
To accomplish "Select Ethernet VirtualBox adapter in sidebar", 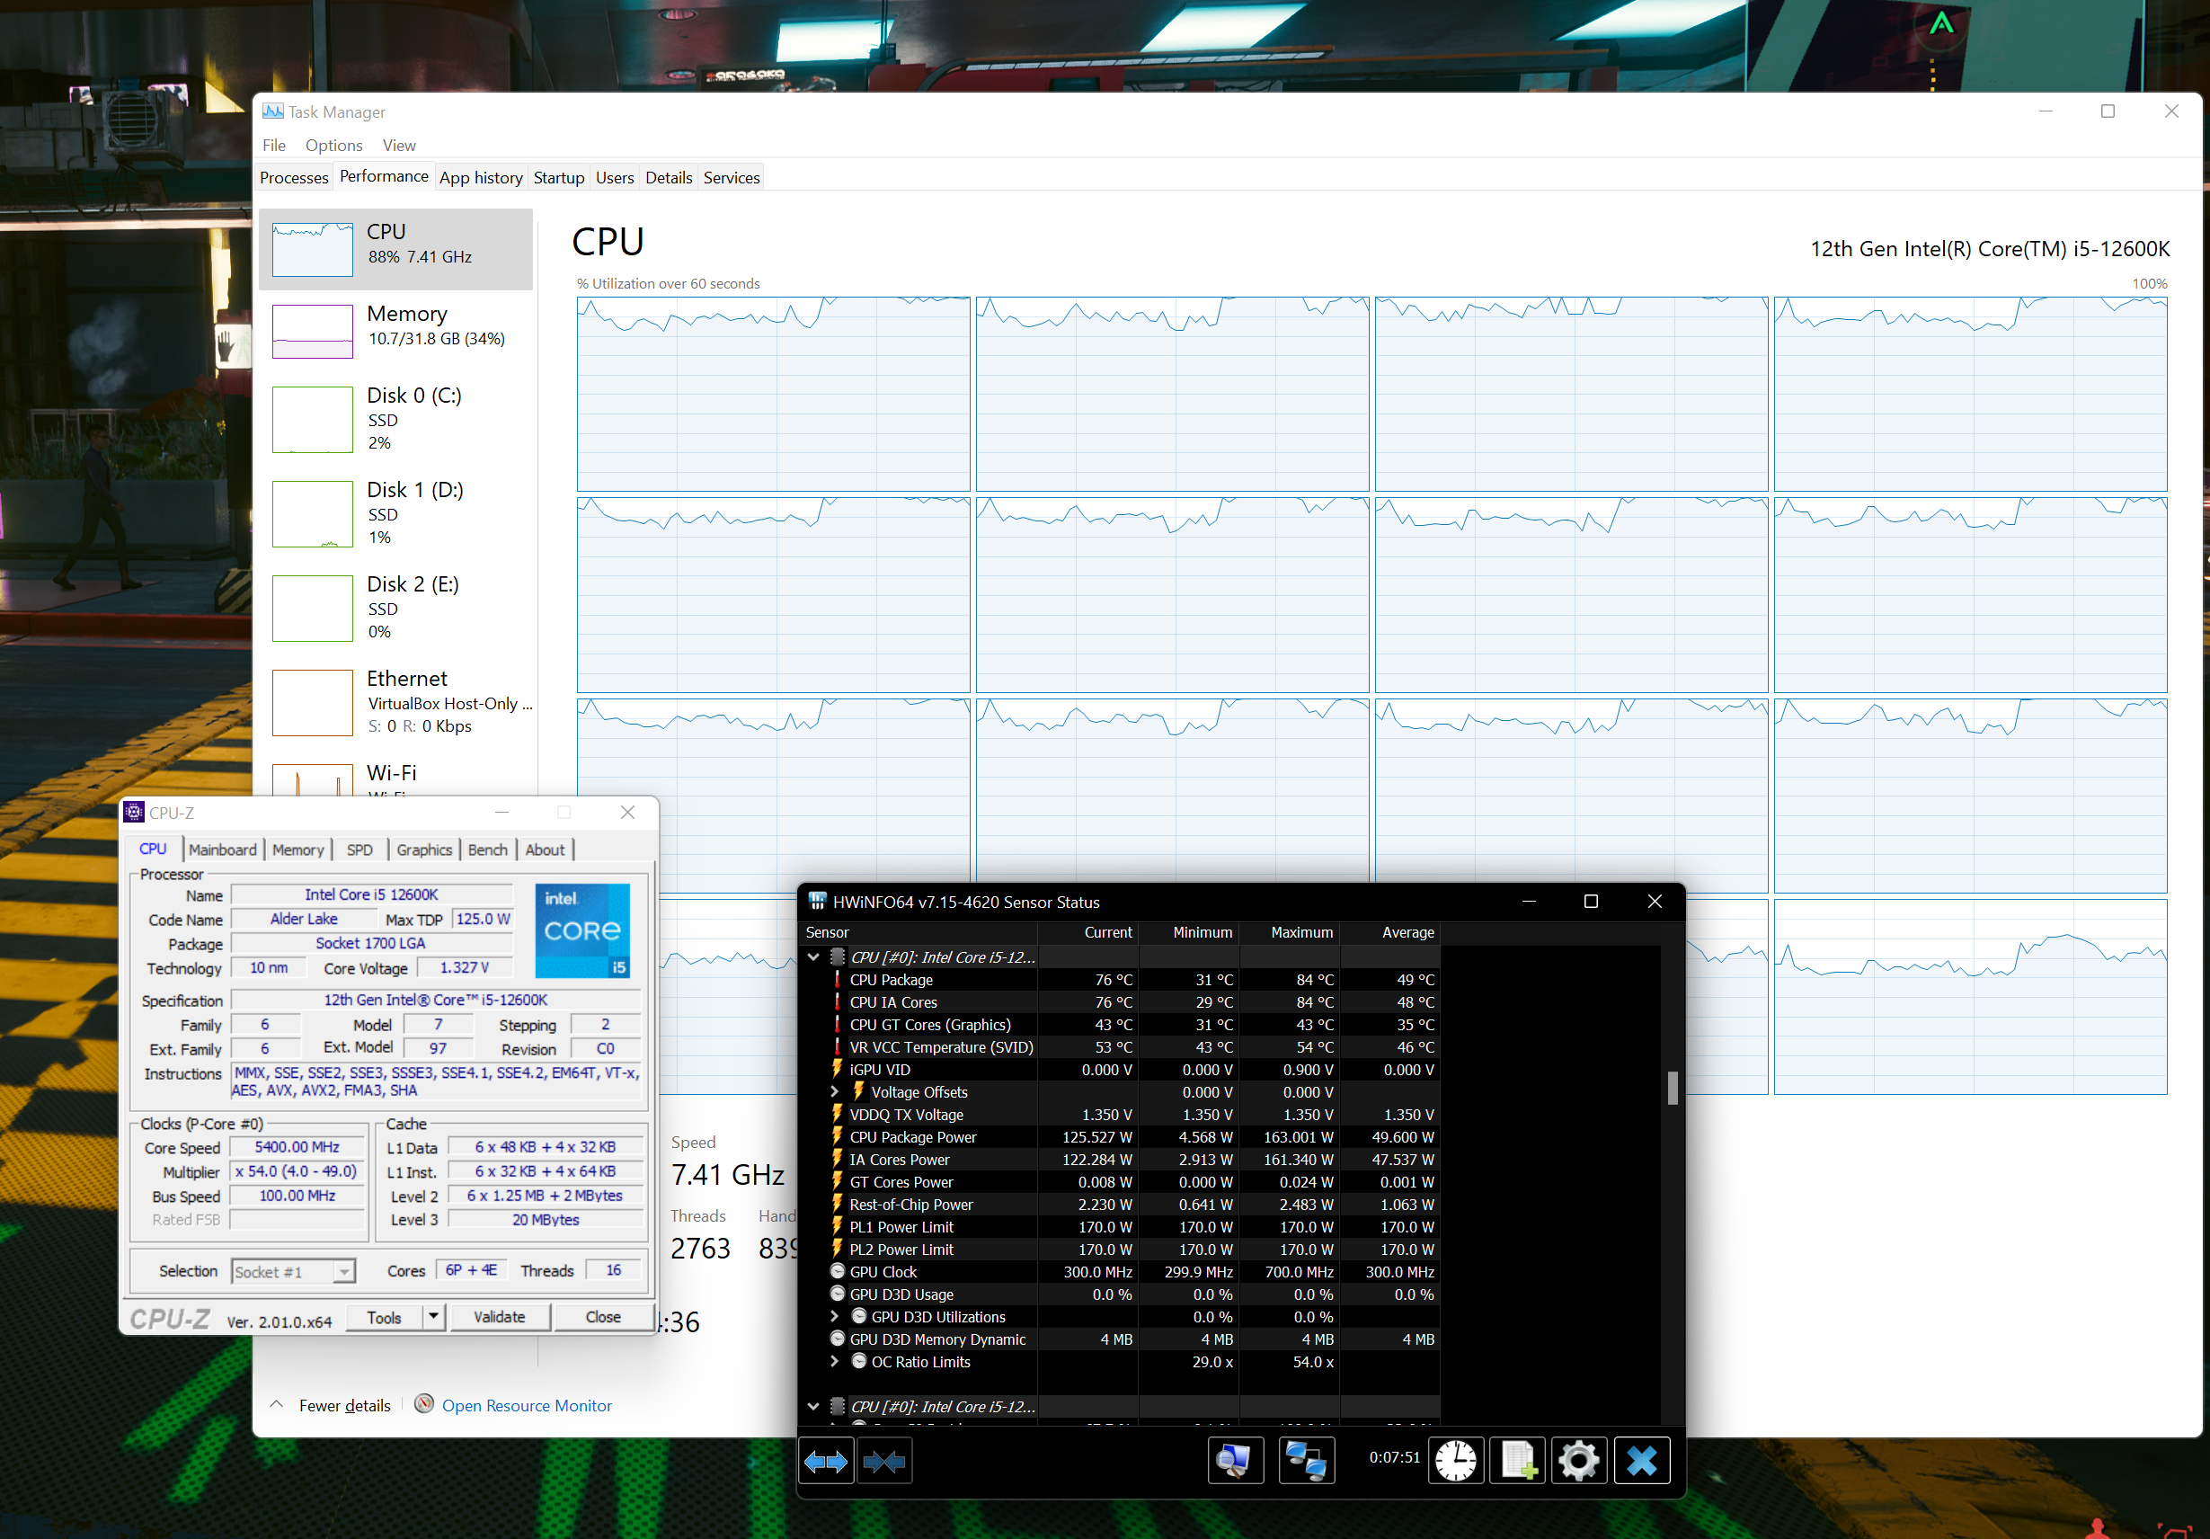I will pyautogui.click(x=395, y=702).
